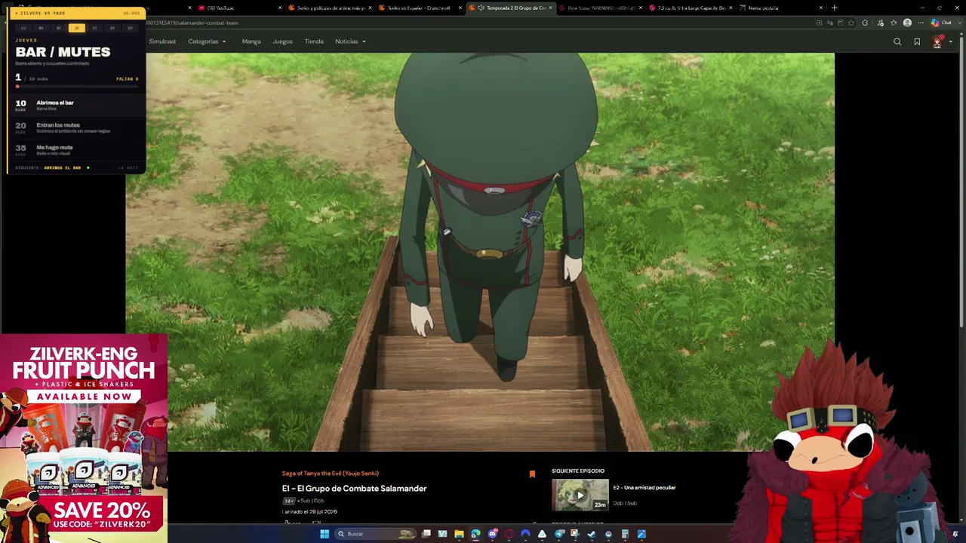Open the 'Saga of Tanya the Evil (Youjo Senki)' link
966x543 pixels.
(x=331, y=474)
